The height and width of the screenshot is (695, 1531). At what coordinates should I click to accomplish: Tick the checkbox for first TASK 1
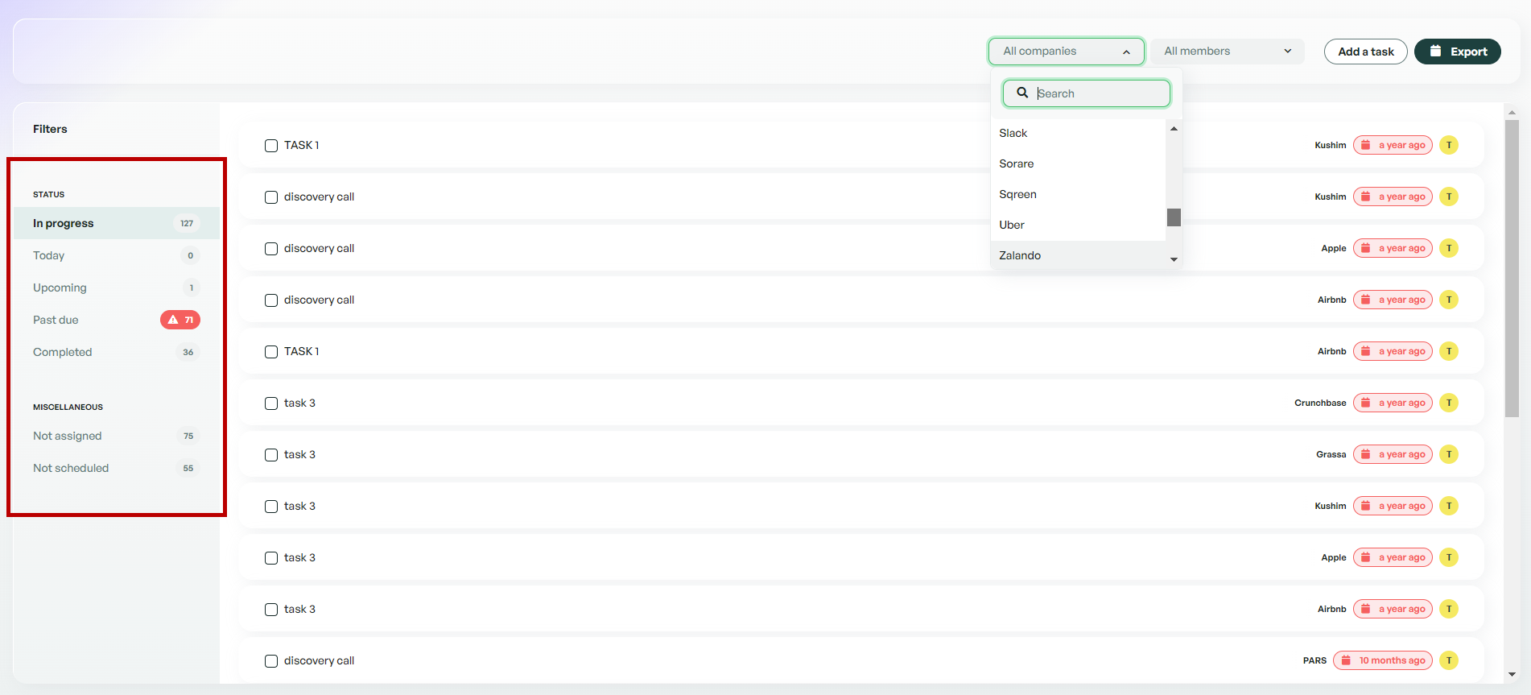coord(271,146)
